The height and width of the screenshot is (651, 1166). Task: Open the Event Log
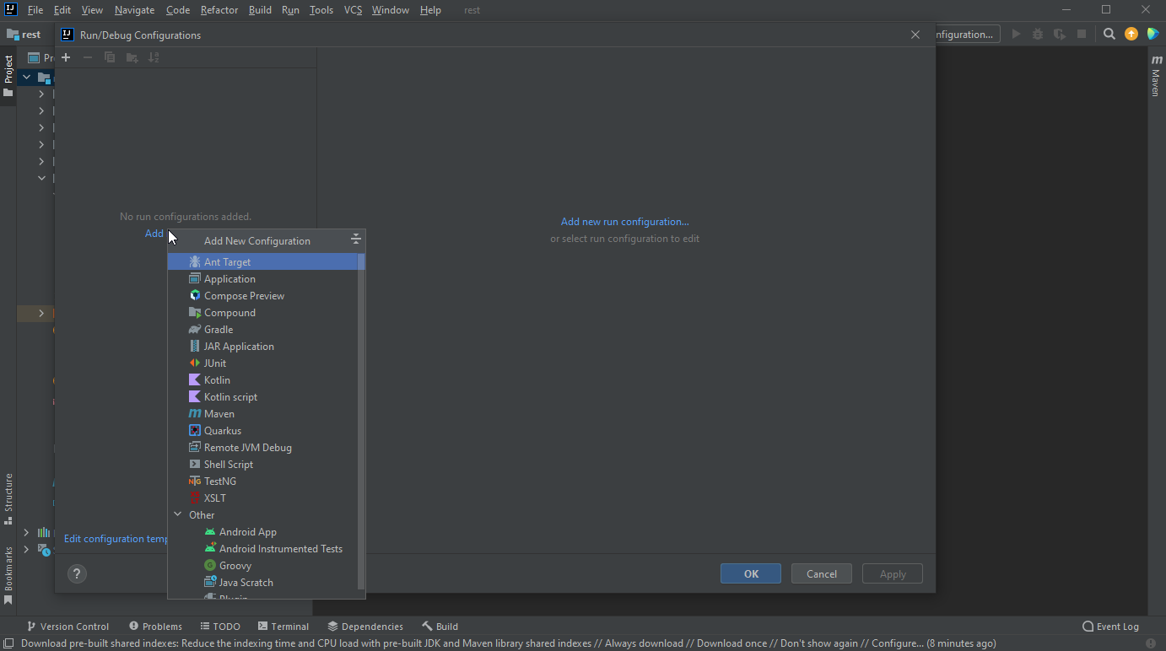1110,626
